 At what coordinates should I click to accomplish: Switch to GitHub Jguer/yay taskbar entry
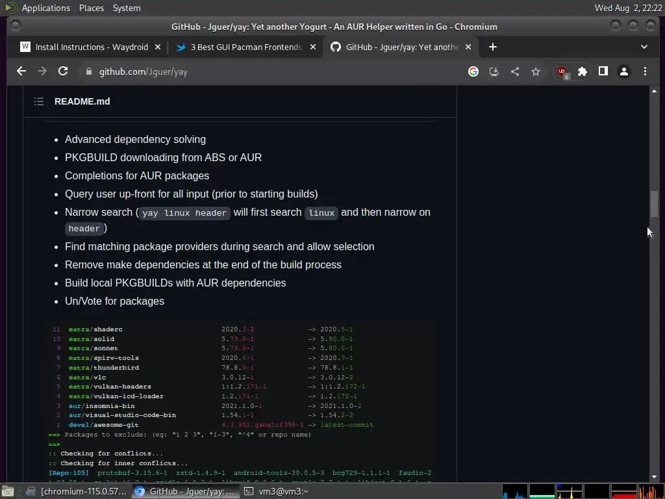pos(185,491)
